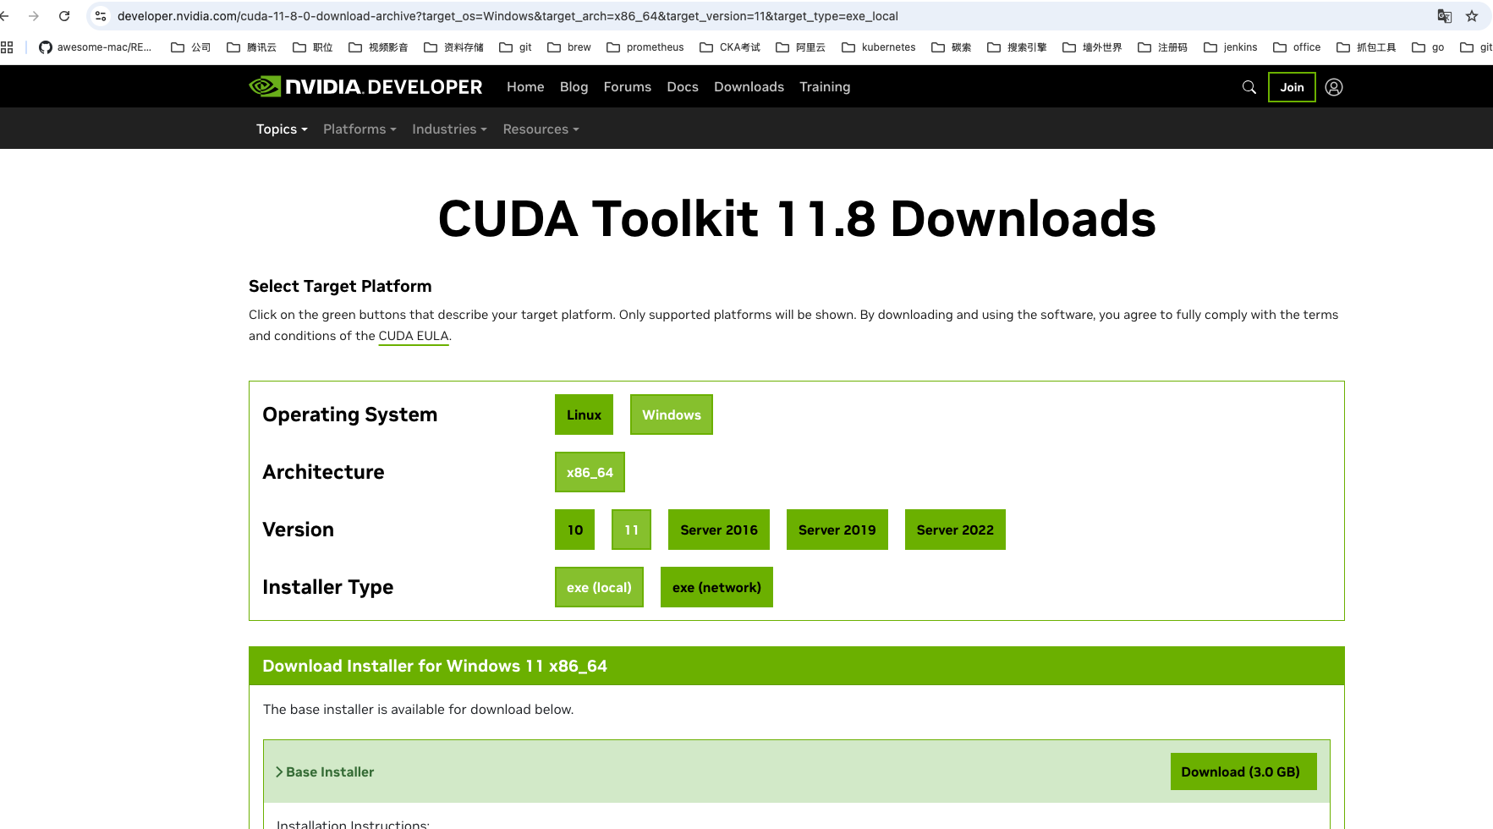Select Windows operating system

click(672, 414)
